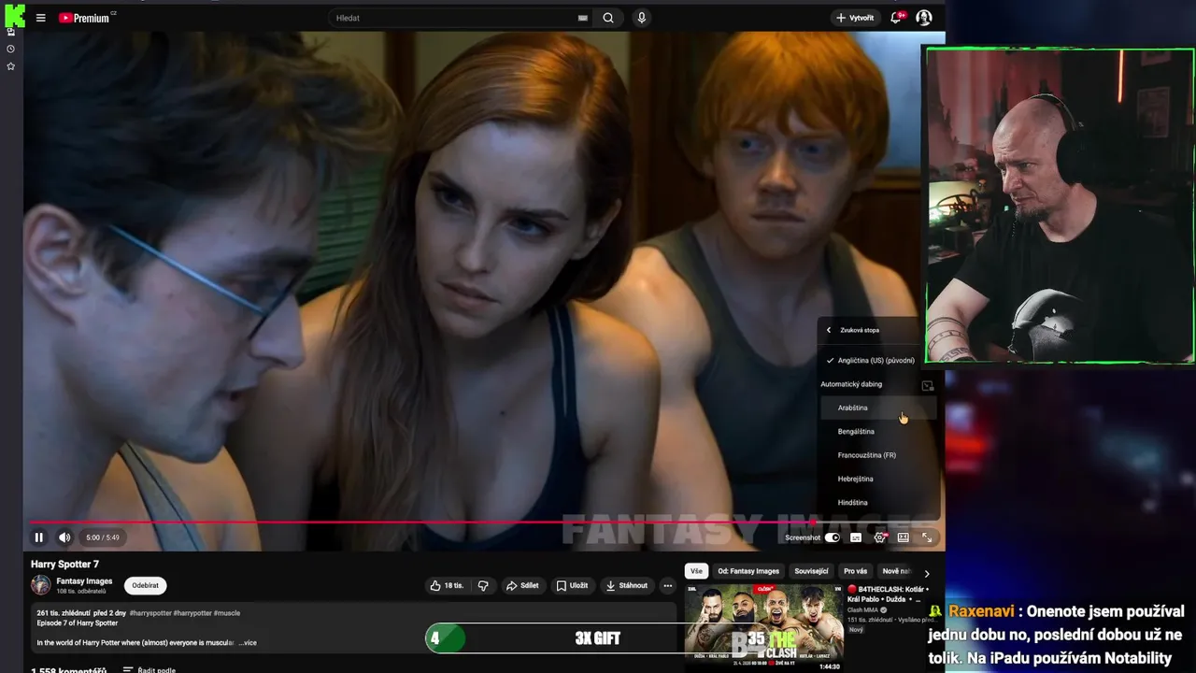1196x673 pixels.
Task: Choose Hebrejština dubbing track
Action: point(878,479)
